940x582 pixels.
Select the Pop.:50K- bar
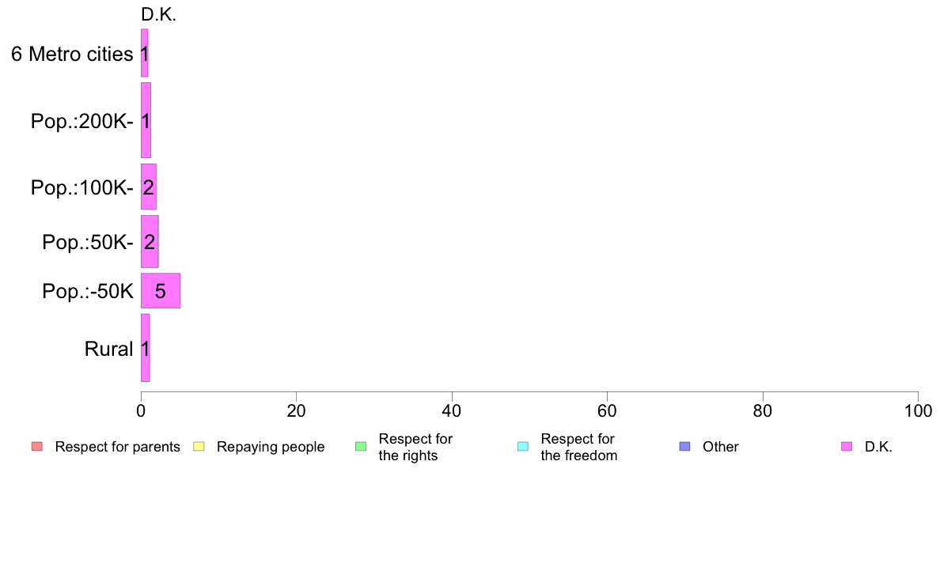150,241
